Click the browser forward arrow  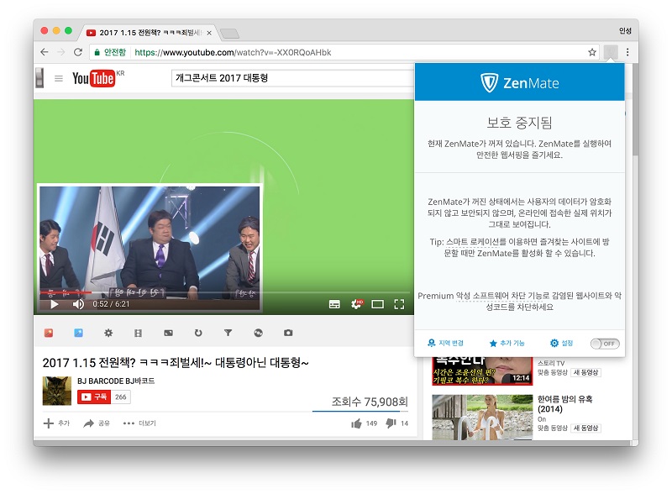[60, 52]
